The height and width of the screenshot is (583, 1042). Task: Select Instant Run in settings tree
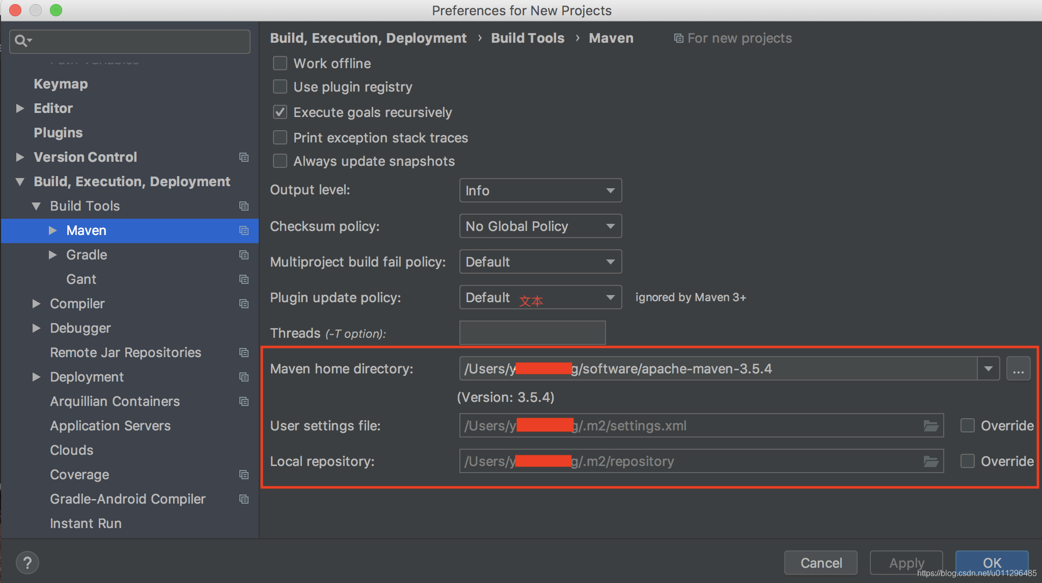[86, 523]
